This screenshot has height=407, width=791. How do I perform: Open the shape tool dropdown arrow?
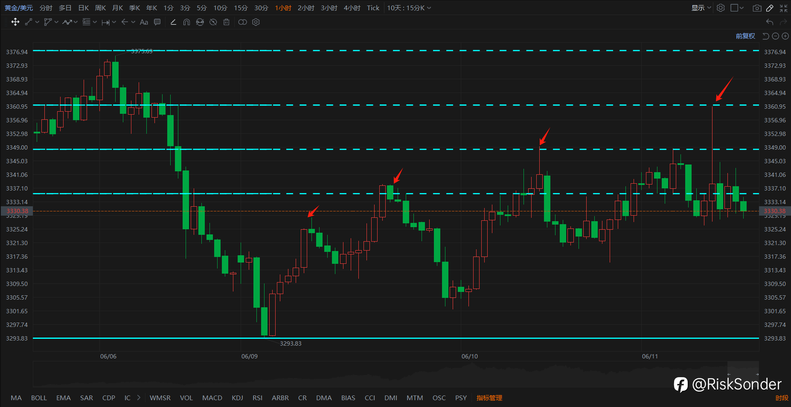[x=56, y=22]
